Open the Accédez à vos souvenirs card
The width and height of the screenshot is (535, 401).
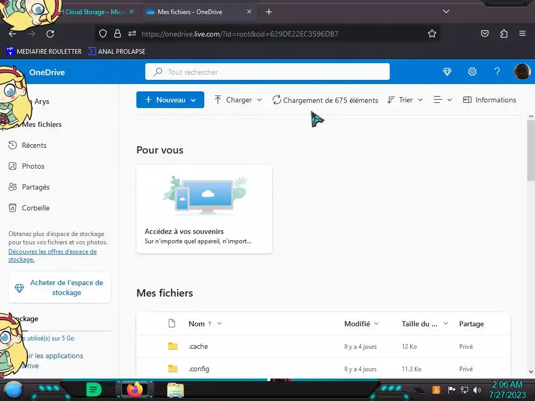(204, 209)
